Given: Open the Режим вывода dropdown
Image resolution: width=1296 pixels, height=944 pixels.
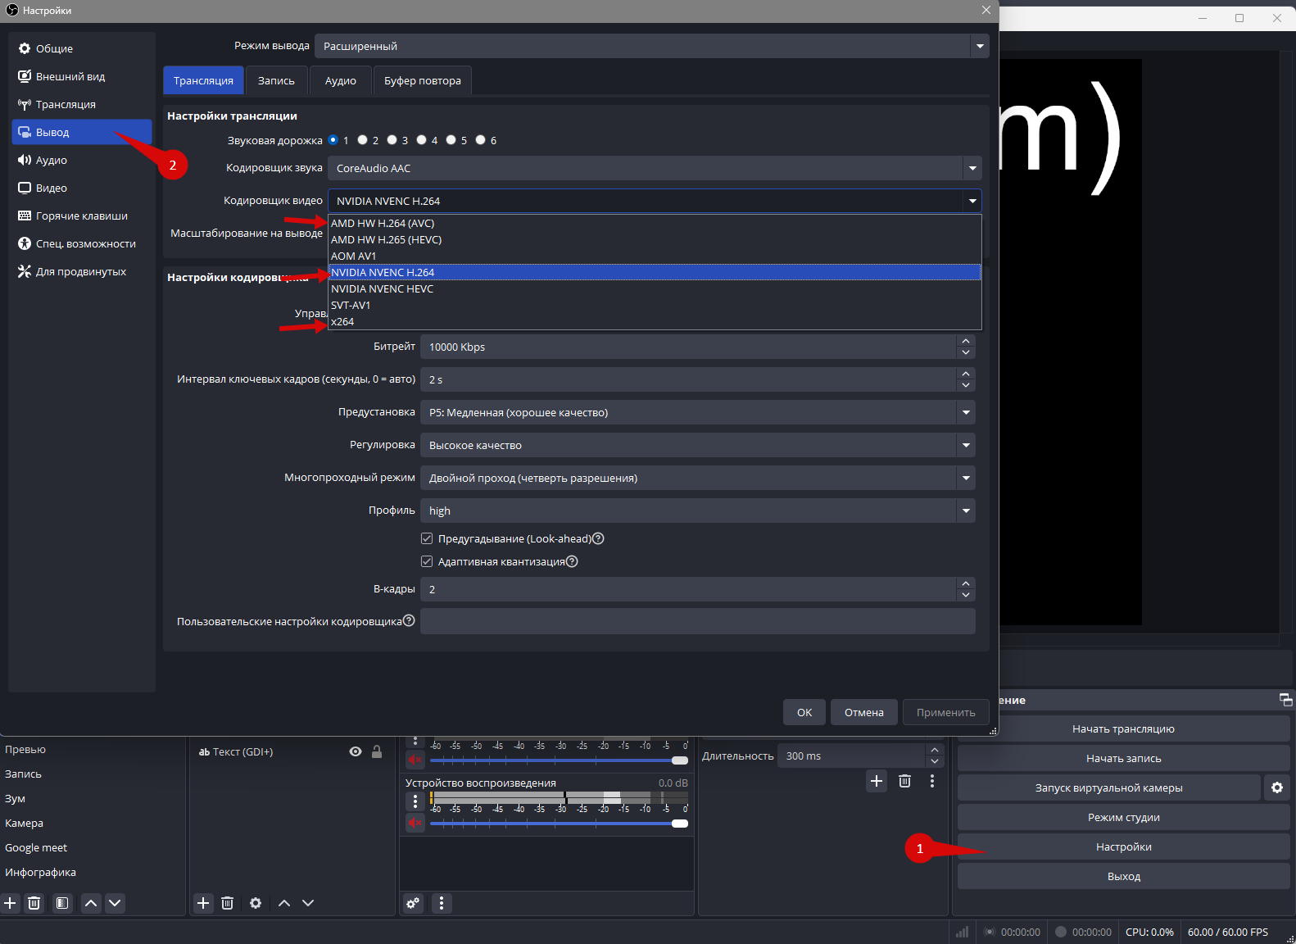Looking at the screenshot, I should pyautogui.click(x=652, y=46).
